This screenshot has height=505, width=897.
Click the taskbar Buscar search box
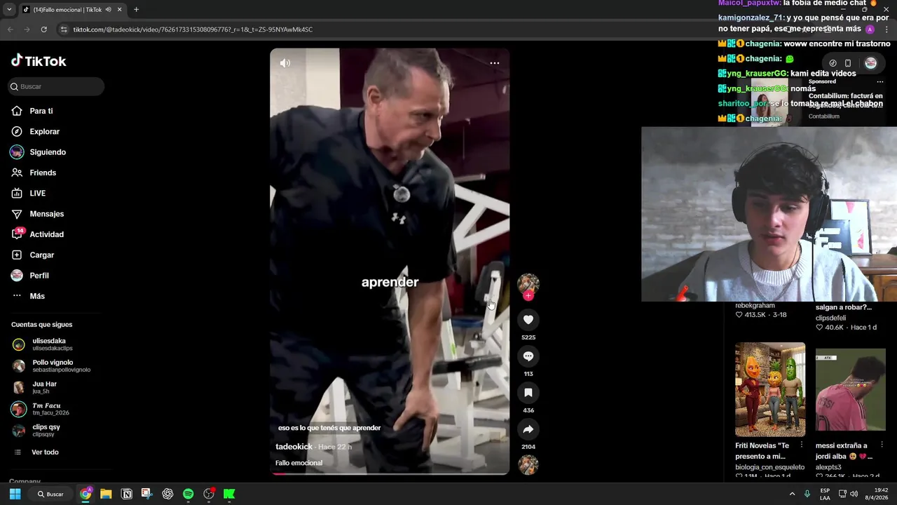[50, 494]
